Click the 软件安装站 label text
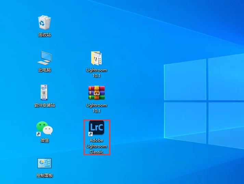The width and height of the screenshot is (244, 184). (44, 105)
